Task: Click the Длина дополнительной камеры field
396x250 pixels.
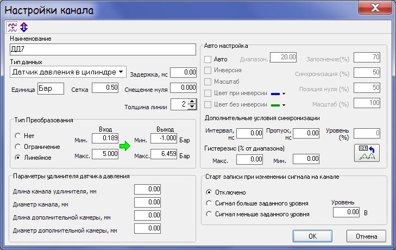Action: [x=148, y=216]
